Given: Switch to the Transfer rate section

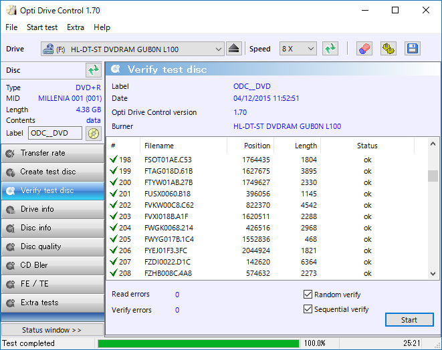Looking at the screenshot, I should [x=53, y=153].
